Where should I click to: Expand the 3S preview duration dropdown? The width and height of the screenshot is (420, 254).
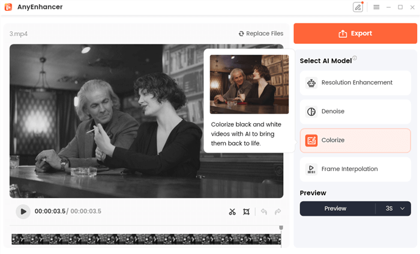click(x=394, y=208)
